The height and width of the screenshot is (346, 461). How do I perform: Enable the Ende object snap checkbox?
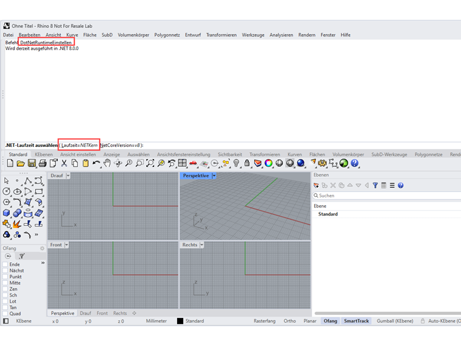[5, 264]
